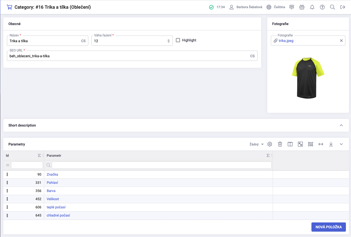Edit the Název field

click(47, 41)
